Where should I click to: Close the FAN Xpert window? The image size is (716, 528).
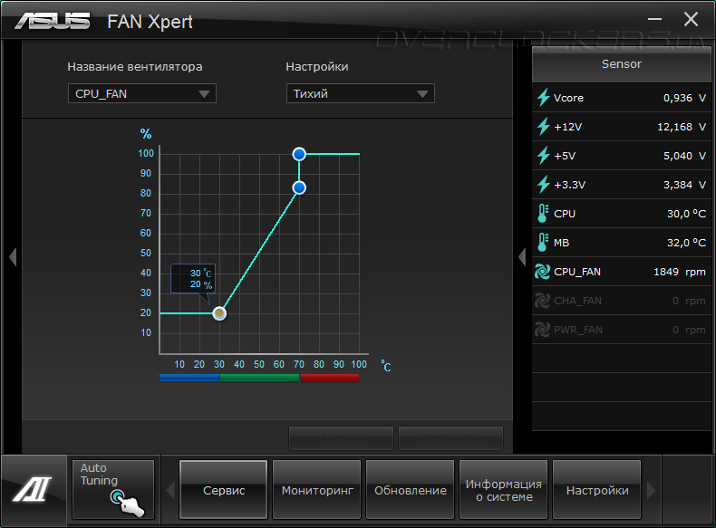pos(691,19)
